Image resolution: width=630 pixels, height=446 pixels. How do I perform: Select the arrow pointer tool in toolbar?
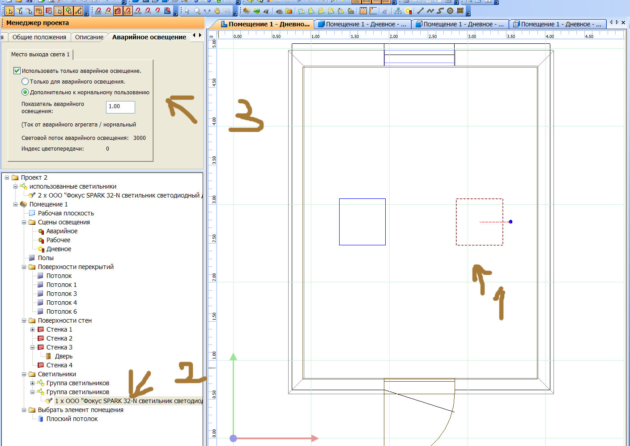click(x=187, y=11)
